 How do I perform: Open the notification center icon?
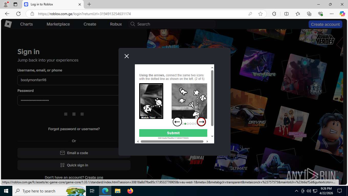[340, 191]
